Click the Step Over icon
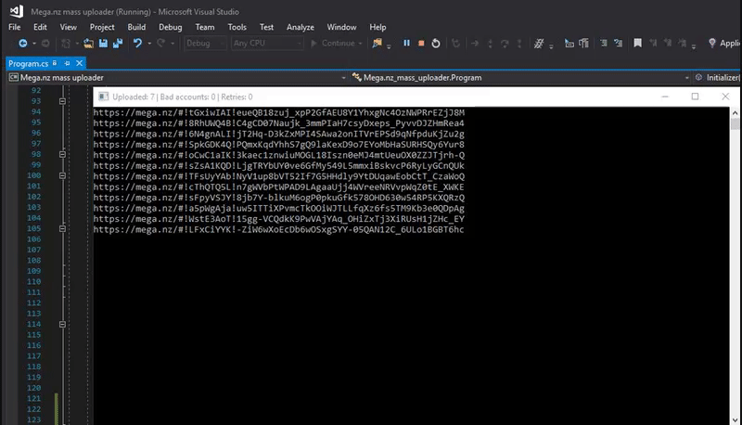Image resolution: width=742 pixels, height=425 pixels. click(x=505, y=43)
